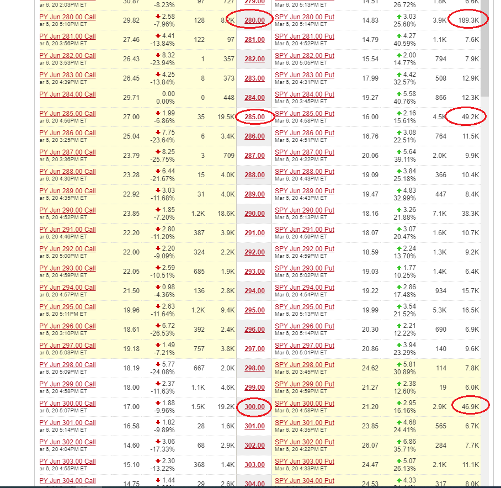Open the SPY Jun 285.00 Put link

click(305, 114)
